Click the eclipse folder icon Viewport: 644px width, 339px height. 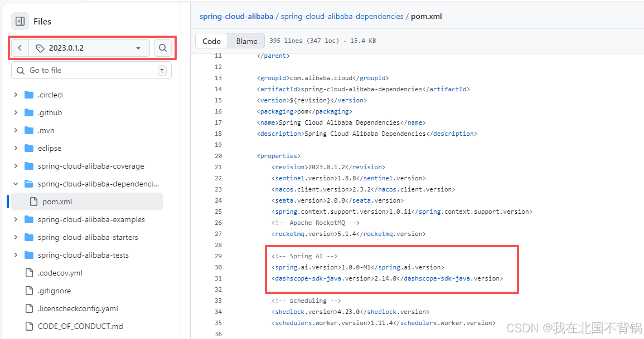point(29,148)
